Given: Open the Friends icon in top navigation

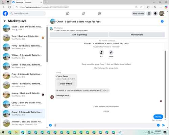Looking at the screenshot, I should click(83, 13).
